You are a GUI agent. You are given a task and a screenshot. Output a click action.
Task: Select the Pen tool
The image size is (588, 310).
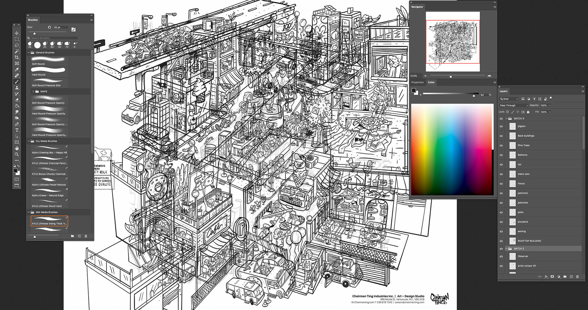click(17, 124)
